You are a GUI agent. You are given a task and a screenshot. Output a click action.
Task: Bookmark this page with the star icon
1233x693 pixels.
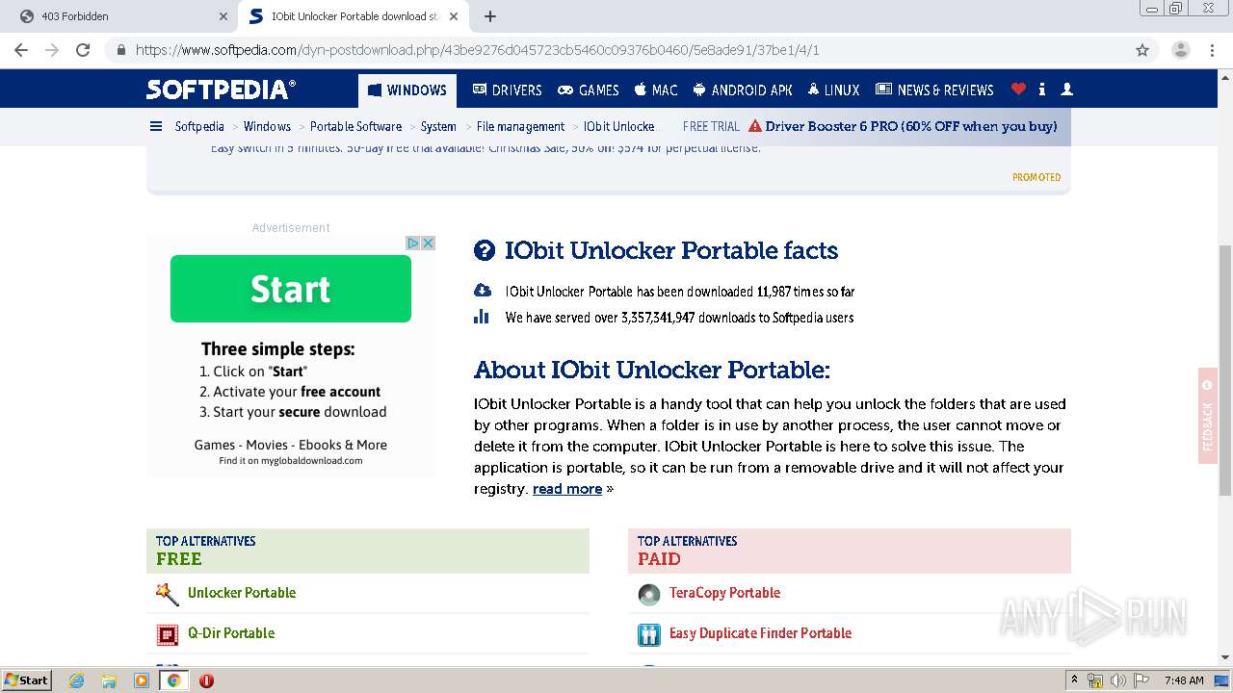(1142, 50)
